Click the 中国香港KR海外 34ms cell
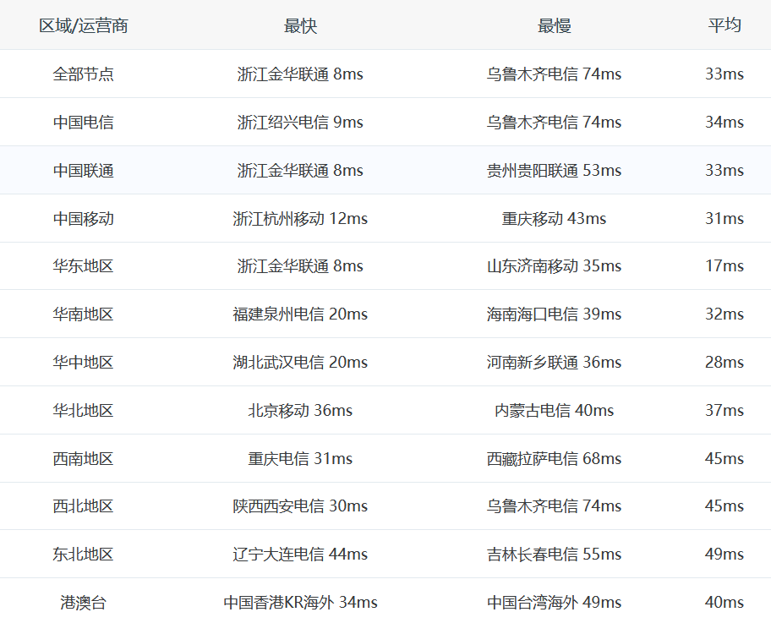This screenshot has width=771, height=623. tap(300, 603)
